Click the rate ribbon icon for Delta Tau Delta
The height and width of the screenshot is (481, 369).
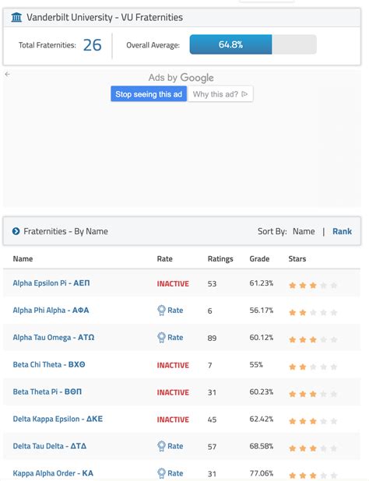tap(161, 446)
